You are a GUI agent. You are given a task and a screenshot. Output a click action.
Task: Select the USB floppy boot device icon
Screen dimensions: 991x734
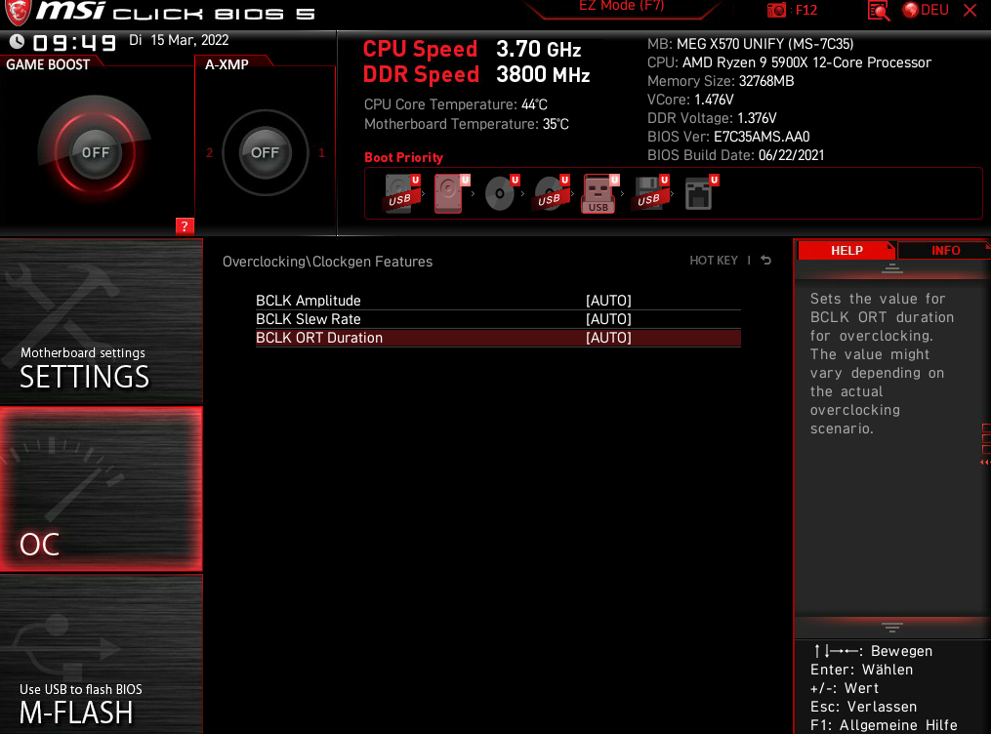651,194
